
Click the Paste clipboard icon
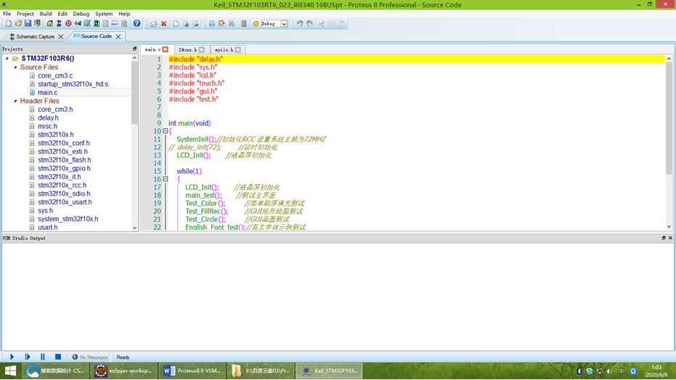click(341, 24)
